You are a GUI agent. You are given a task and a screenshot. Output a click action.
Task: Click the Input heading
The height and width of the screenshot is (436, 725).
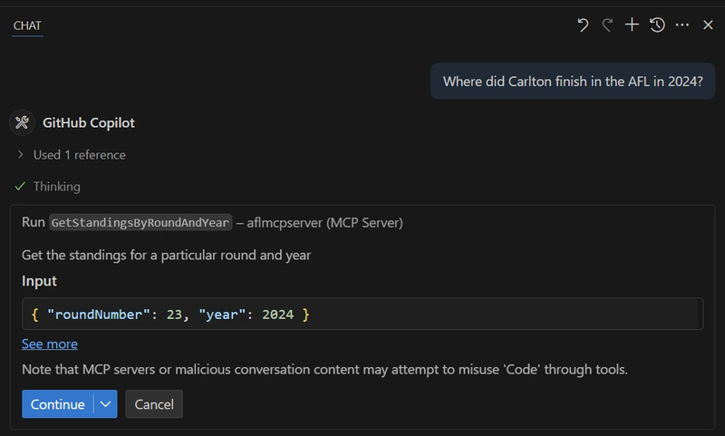coord(39,281)
